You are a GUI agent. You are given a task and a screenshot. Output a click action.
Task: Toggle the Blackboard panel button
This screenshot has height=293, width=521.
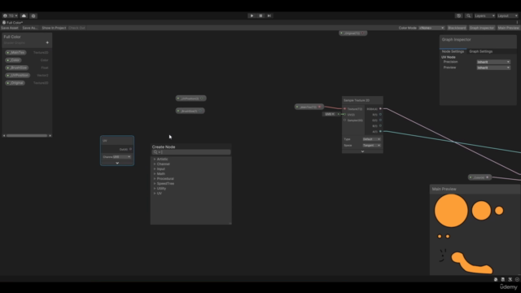click(457, 28)
